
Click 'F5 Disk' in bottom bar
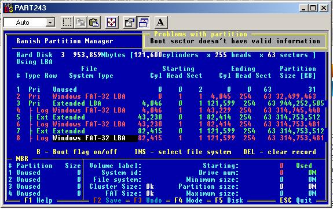[229, 200]
